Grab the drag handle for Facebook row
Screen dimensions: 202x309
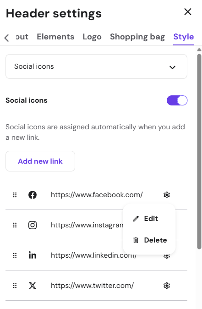click(15, 195)
